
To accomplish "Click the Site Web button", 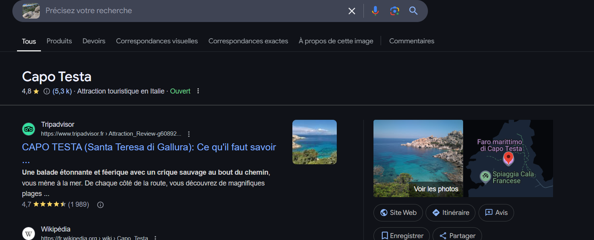I will [398, 213].
